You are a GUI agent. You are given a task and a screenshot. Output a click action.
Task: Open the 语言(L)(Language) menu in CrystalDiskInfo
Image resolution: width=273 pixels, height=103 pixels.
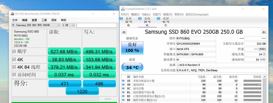(197, 14)
